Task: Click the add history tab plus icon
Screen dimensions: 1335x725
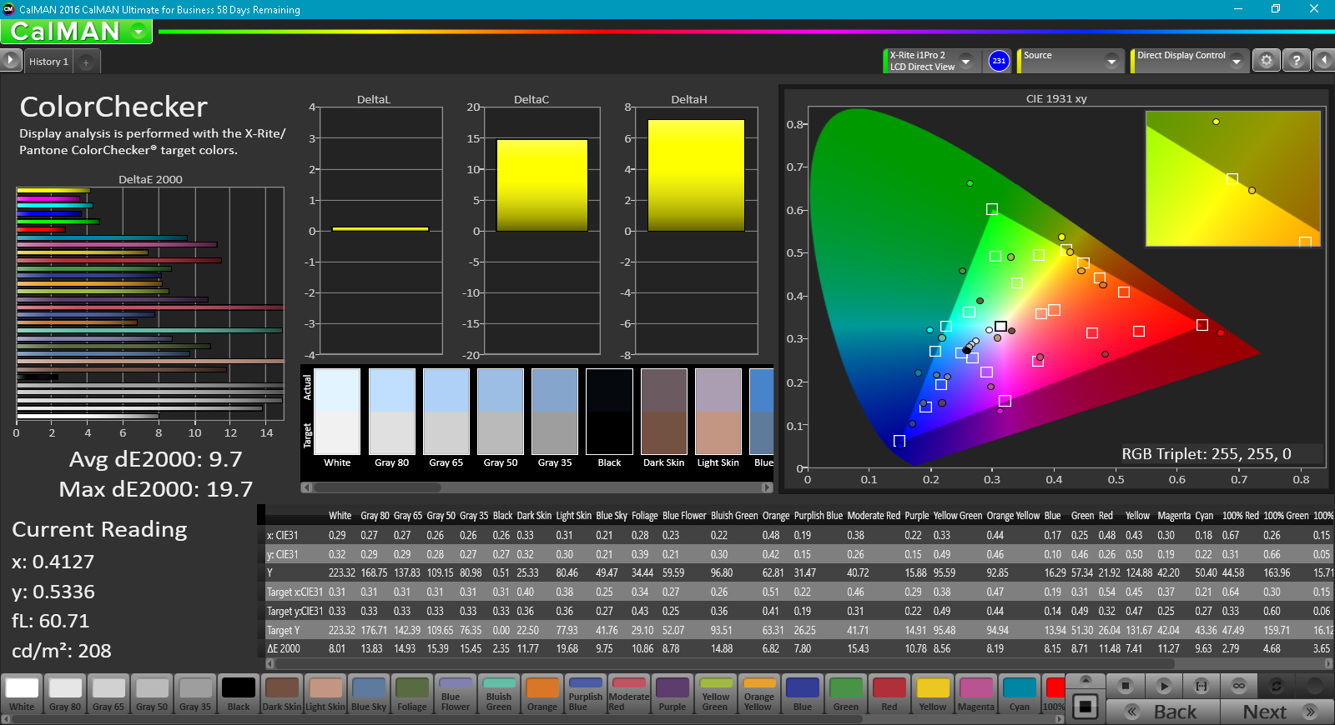Action: coord(86,62)
